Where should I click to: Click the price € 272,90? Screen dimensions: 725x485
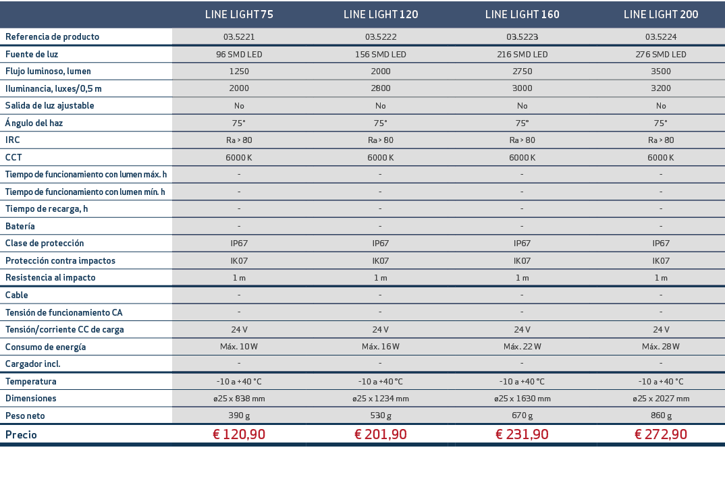[661, 434]
